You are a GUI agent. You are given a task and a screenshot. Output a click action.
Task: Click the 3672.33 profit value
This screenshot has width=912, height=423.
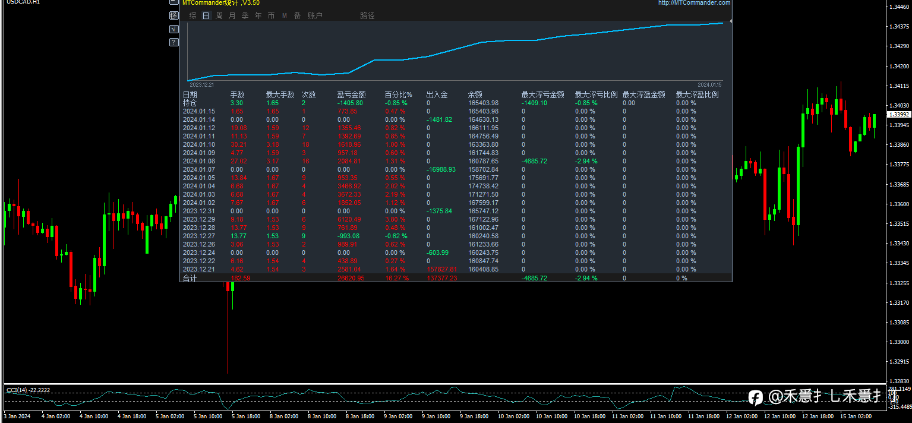click(x=349, y=194)
